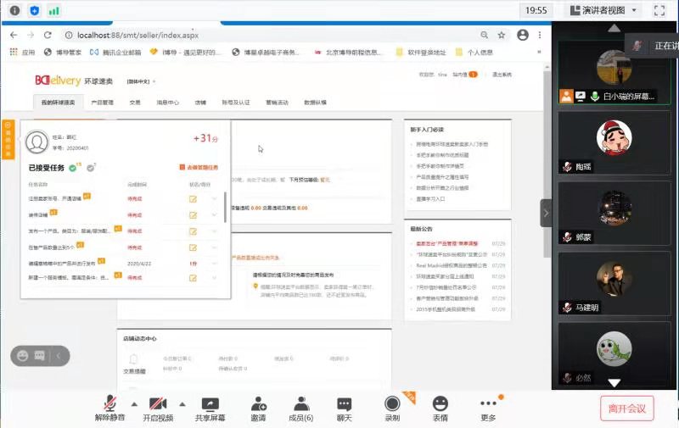Click the fullscreen icon at top right
Image resolution: width=679 pixels, height=428 pixels.
click(x=659, y=10)
